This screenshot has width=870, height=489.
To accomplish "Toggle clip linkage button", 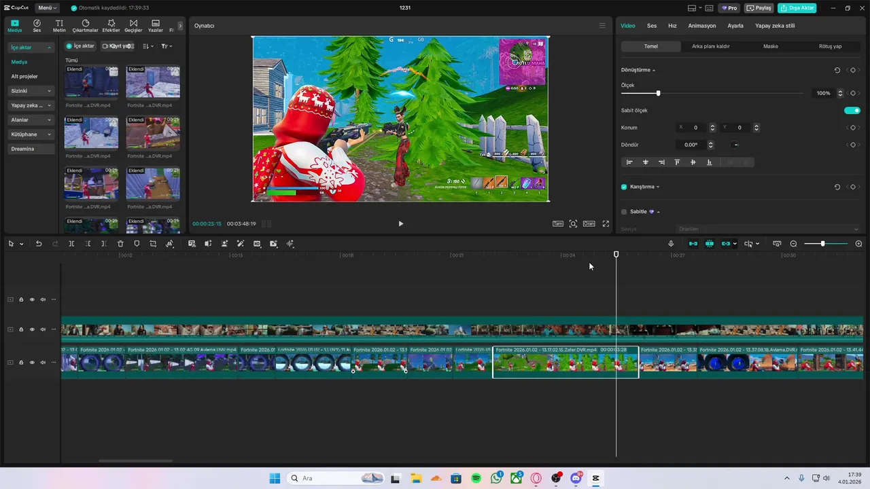I will pos(726,244).
